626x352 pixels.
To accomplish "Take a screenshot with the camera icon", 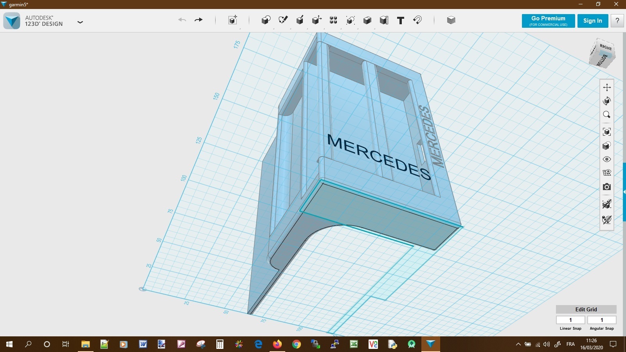I will [607, 187].
